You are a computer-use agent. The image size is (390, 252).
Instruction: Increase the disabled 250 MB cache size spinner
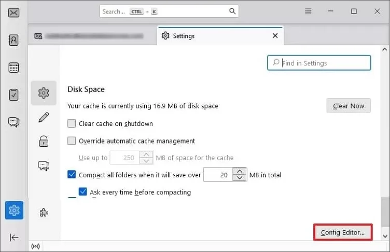point(146,155)
